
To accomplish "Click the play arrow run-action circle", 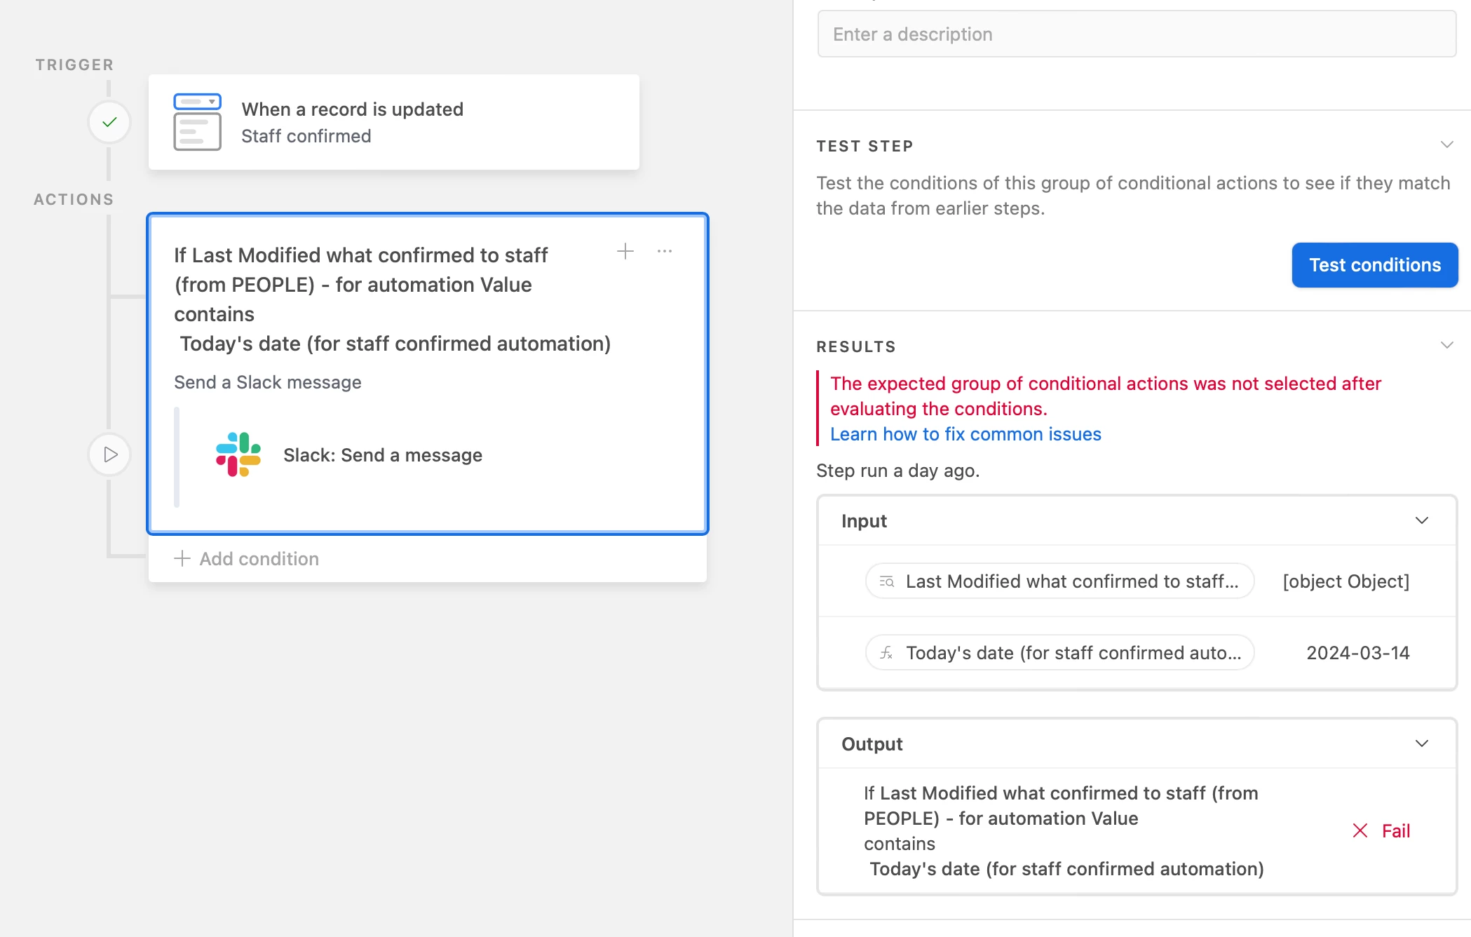I will pyautogui.click(x=109, y=454).
